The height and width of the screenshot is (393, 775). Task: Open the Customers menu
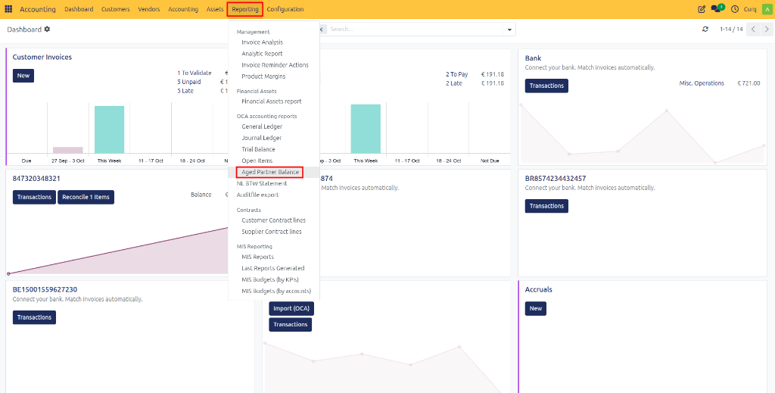(x=116, y=9)
